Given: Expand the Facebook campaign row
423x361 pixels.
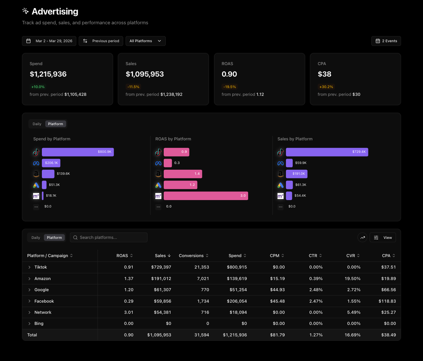Looking at the screenshot, I should [29, 301].
